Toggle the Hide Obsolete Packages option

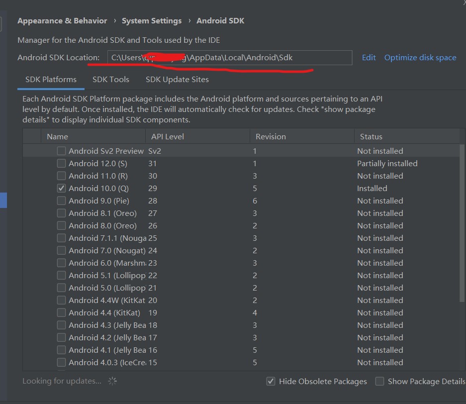pos(271,381)
